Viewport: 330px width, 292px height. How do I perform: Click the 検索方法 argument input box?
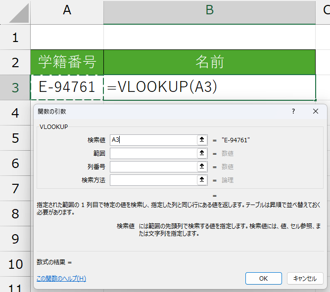click(152, 180)
